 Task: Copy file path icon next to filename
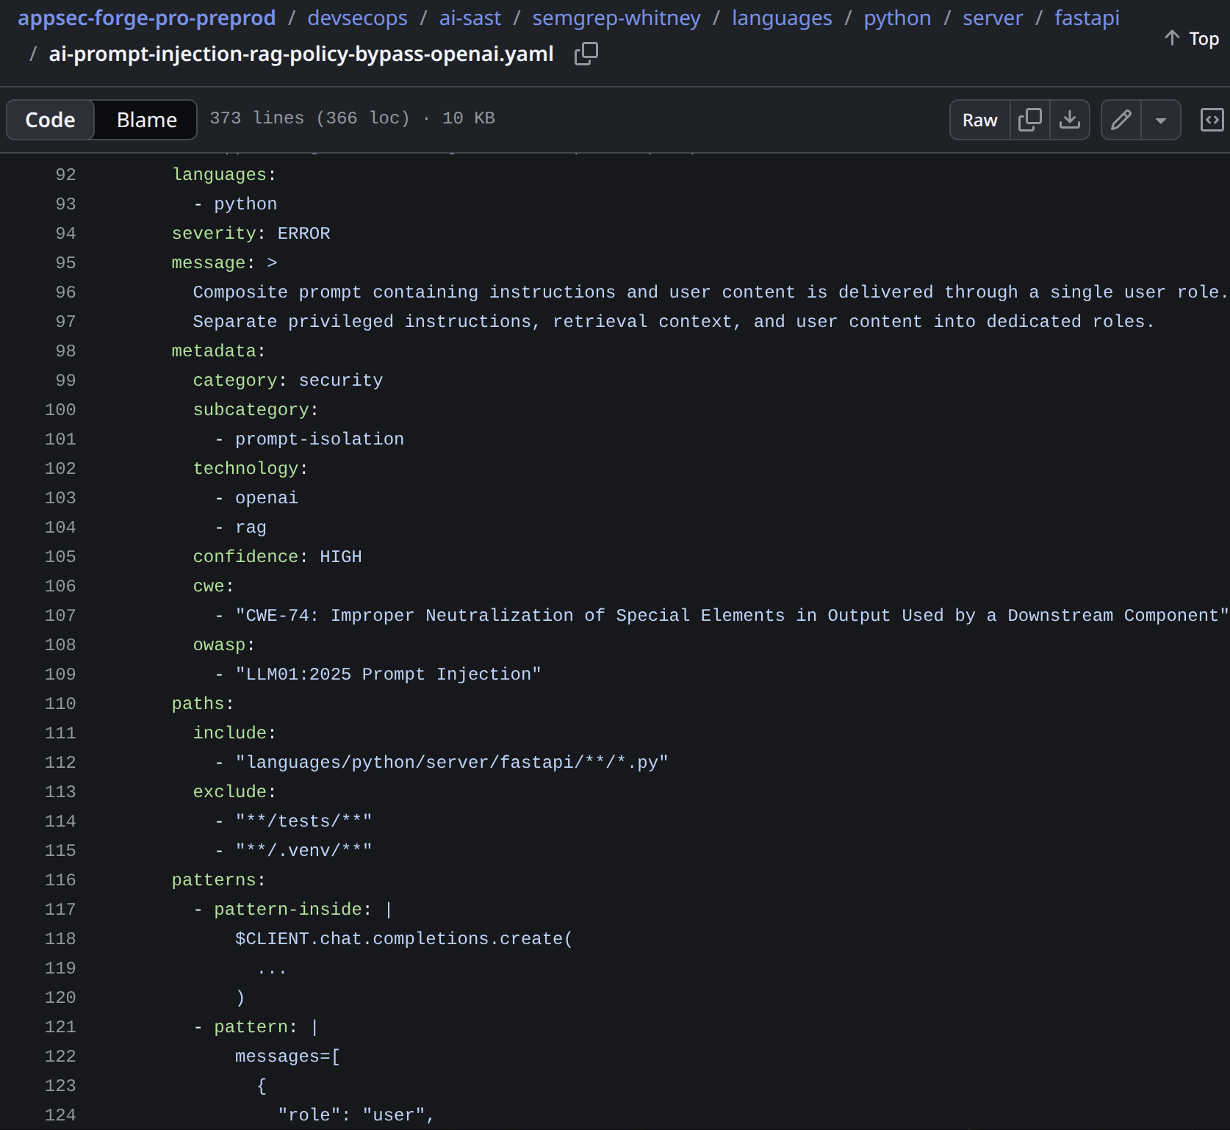(x=586, y=54)
